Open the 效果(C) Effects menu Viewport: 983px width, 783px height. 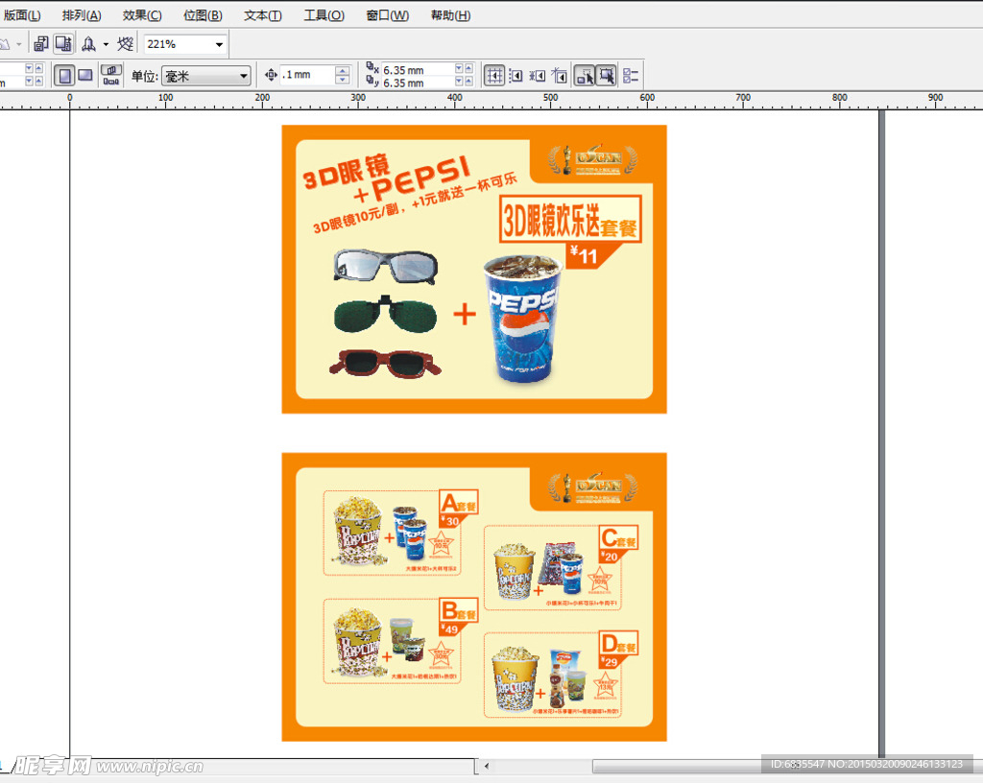click(142, 15)
